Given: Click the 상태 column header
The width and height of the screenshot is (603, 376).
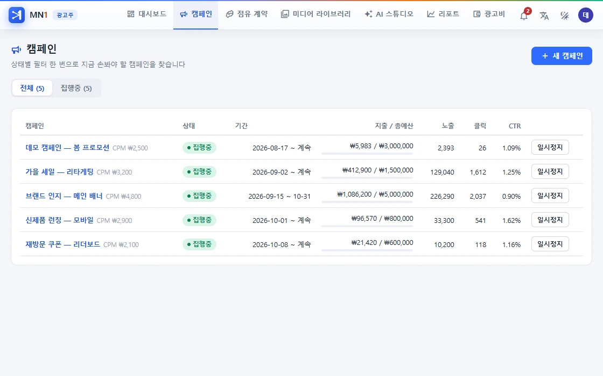Looking at the screenshot, I should (189, 126).
